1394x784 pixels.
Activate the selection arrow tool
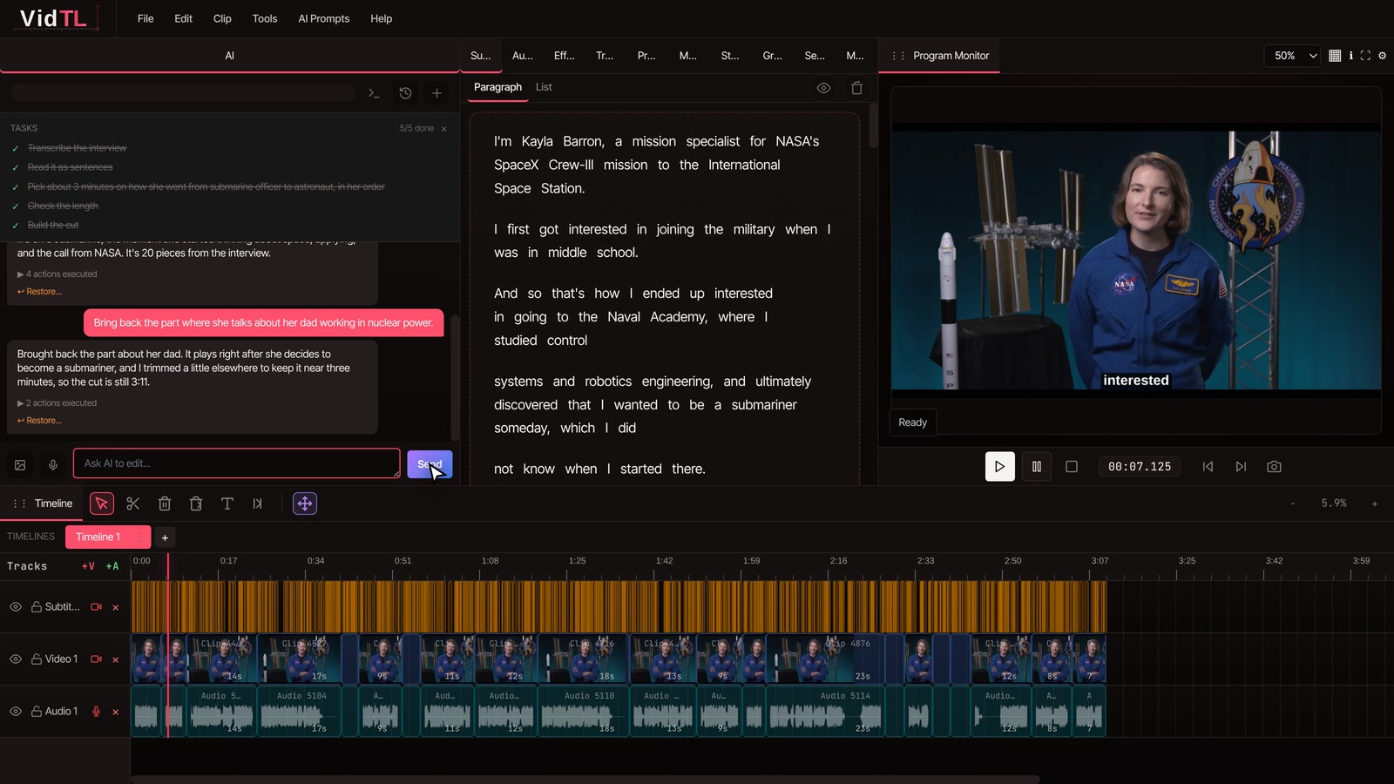coord(102,504)
